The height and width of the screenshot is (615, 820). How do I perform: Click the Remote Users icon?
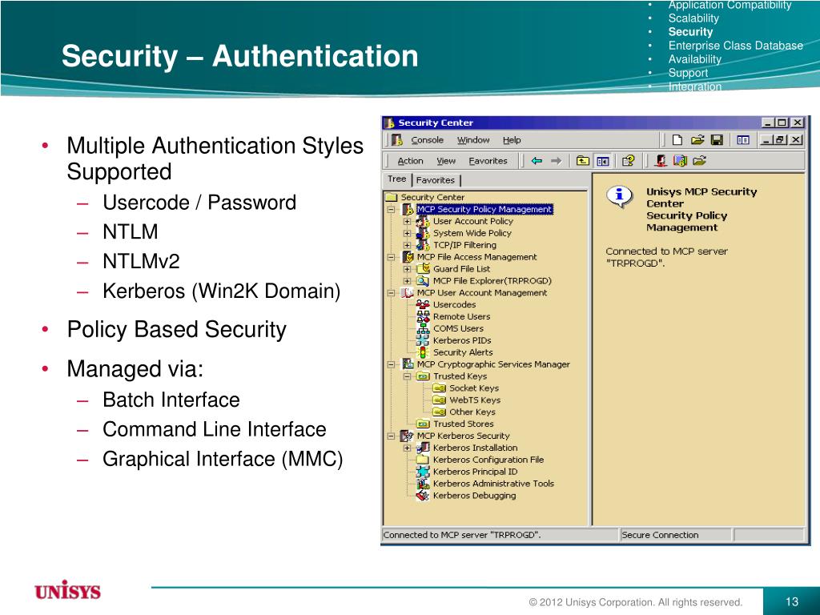[x=423, y=316]
